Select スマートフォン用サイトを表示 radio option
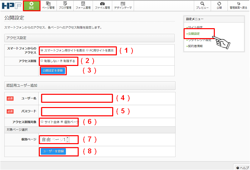The image size is (250, 170). pos(42,50)
